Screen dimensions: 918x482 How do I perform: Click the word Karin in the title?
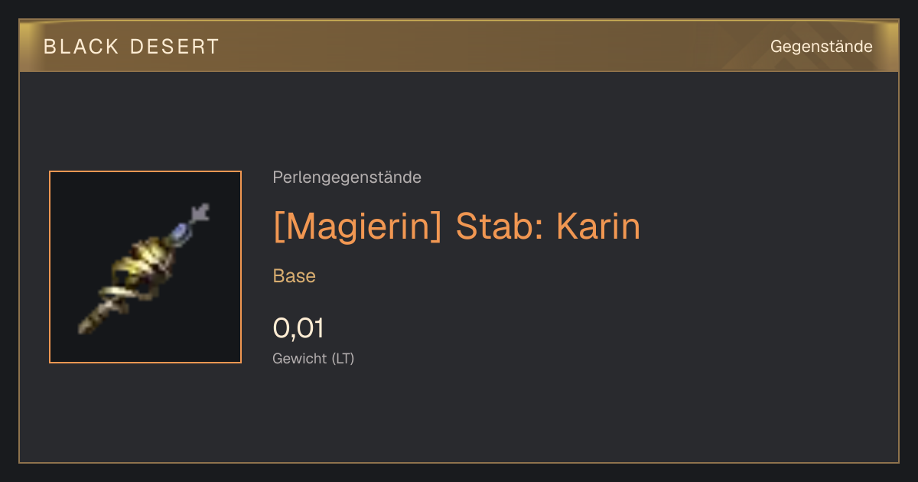pyautogui.click(x=597, y=226)
